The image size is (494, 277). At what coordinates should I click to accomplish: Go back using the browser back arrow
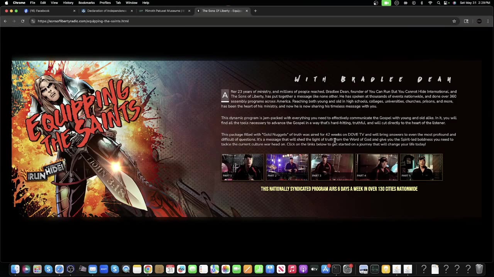(x=5, y=21)
